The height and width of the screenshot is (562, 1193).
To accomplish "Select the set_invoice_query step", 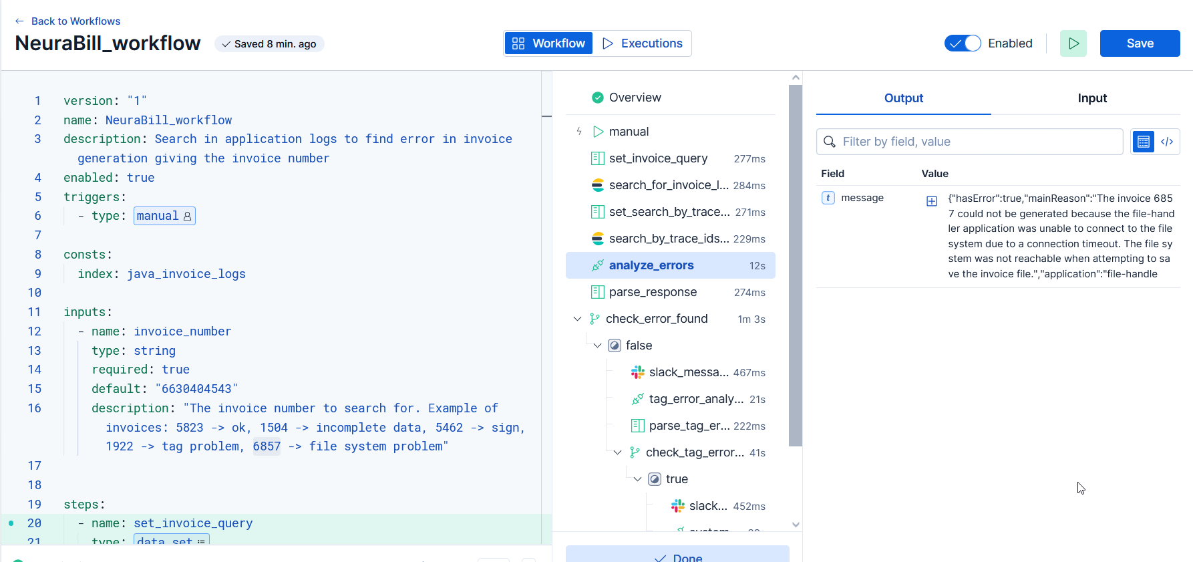I will pos(671,158).
